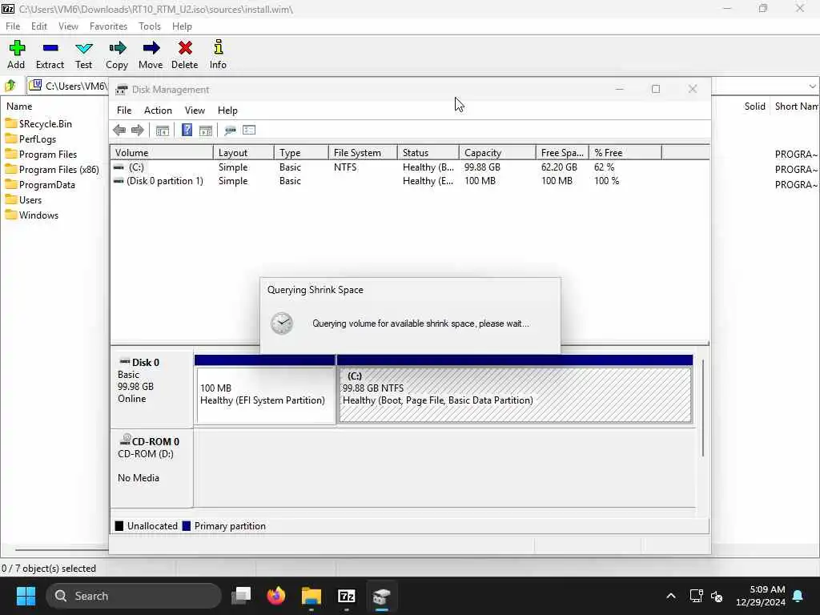Show hidden system tray icons

[671, 596]
